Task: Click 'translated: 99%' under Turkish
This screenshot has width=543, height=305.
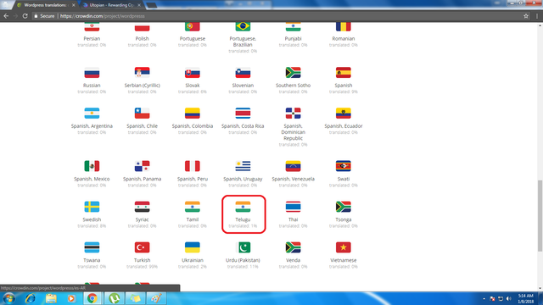Action: [142, 267]
